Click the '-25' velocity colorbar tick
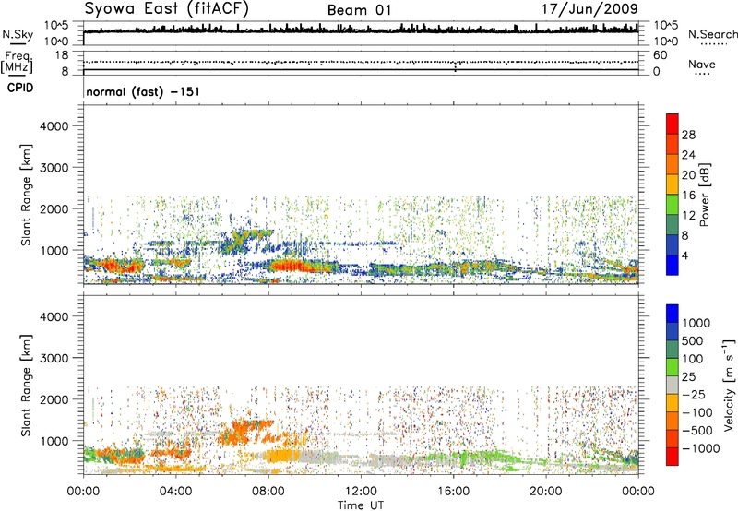738x511 pixels. click(693, 395)
